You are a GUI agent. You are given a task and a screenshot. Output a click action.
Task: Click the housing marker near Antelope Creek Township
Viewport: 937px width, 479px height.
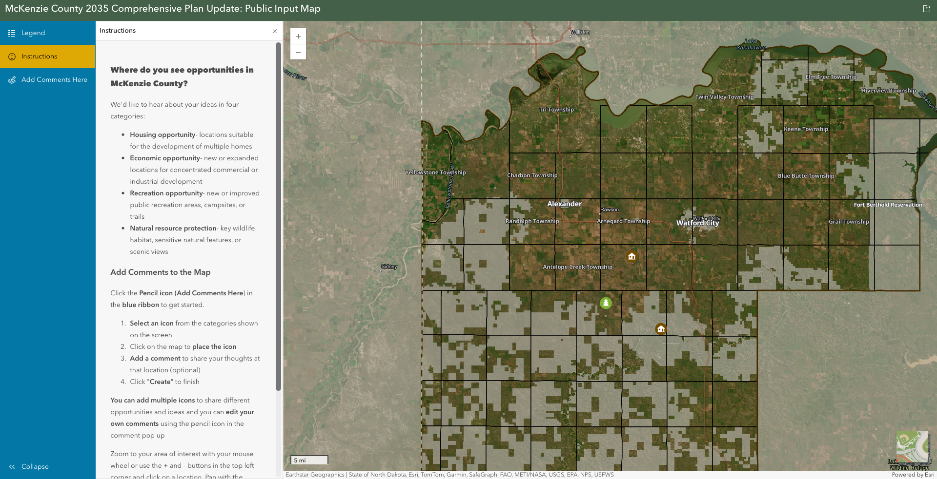pyautogui.click(x=631, y=256)
